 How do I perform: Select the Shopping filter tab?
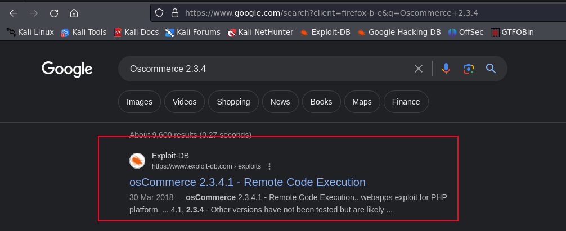click(233, 102)
